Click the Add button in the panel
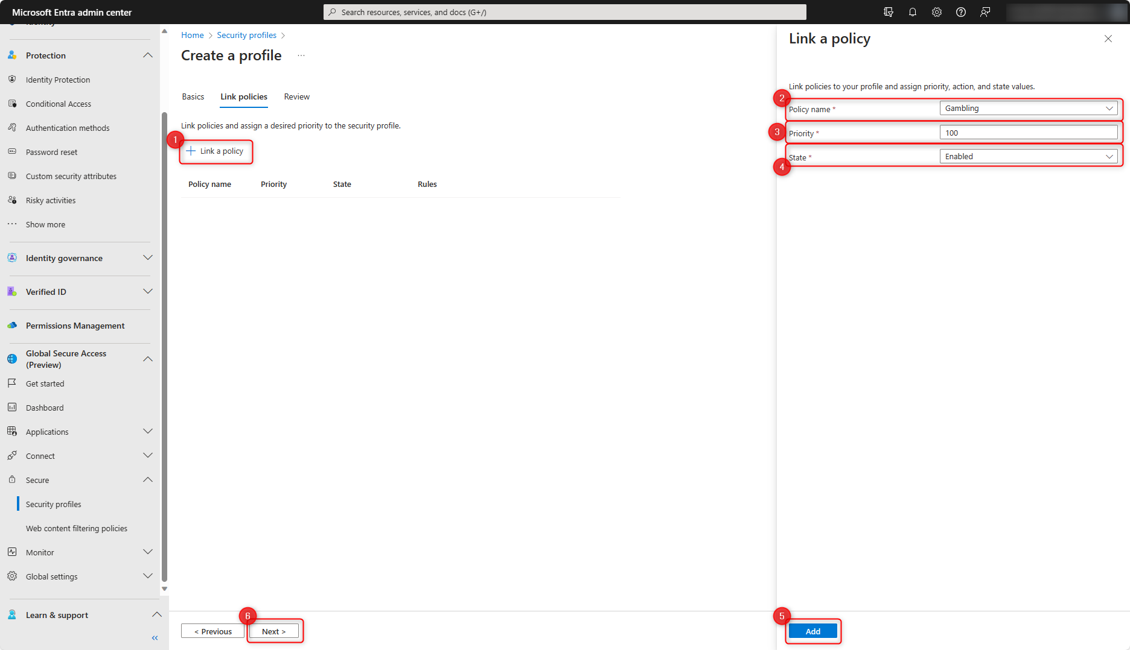The width and height of the screenshot is (1130, 650). [x=812, y=631]
